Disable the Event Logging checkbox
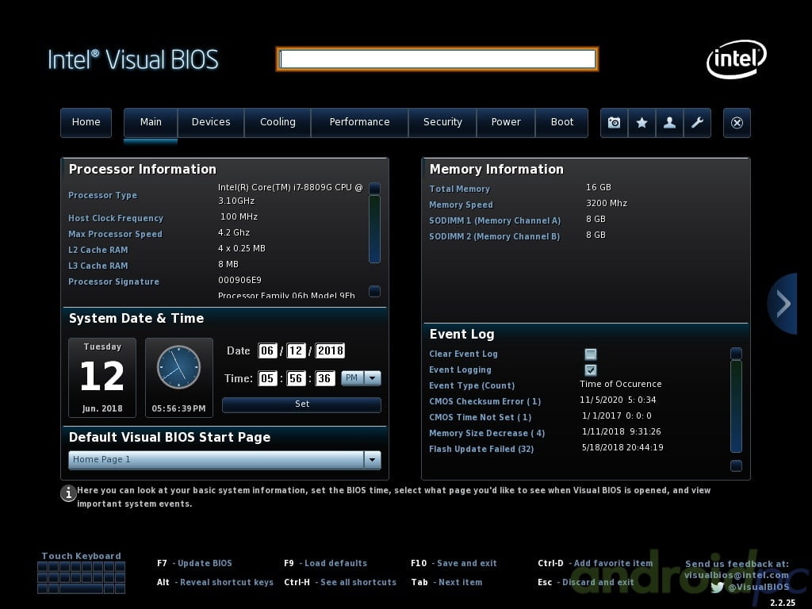812x609 pixels. click(x=590, y=370)
